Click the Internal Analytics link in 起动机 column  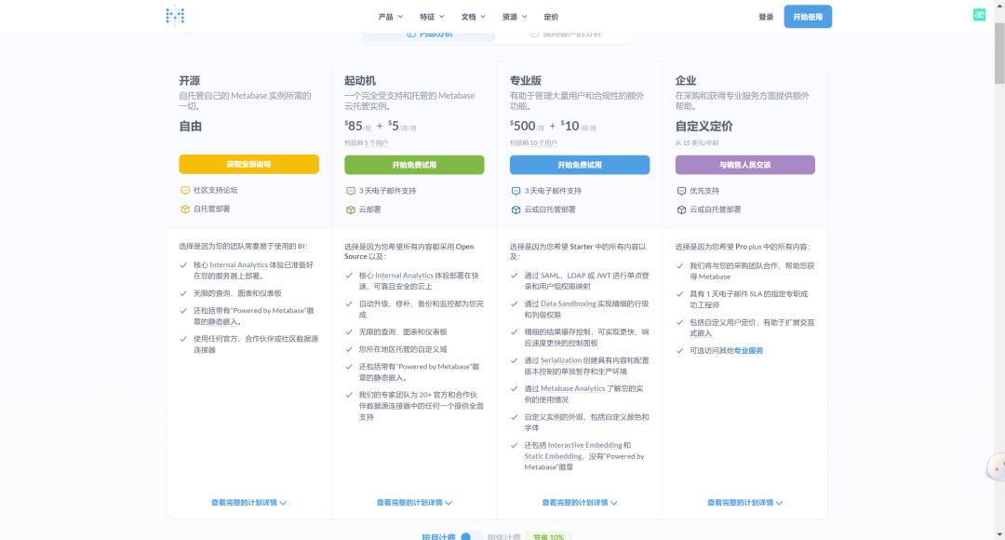[404, 276]
